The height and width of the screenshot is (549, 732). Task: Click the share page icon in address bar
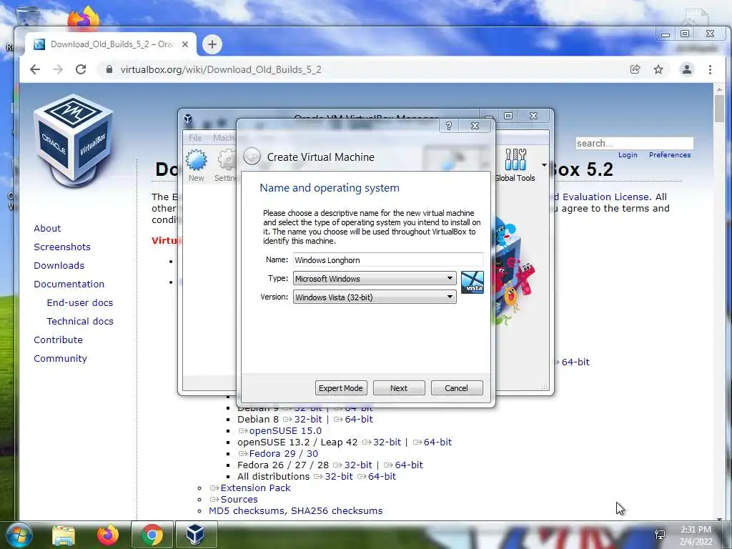[635, 69]
